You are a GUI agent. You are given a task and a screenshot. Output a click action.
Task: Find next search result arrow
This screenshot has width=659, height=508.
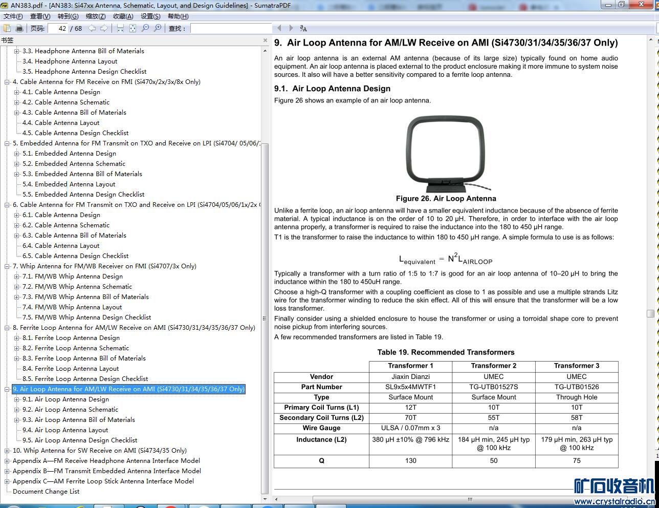click(x=291, y=28)
